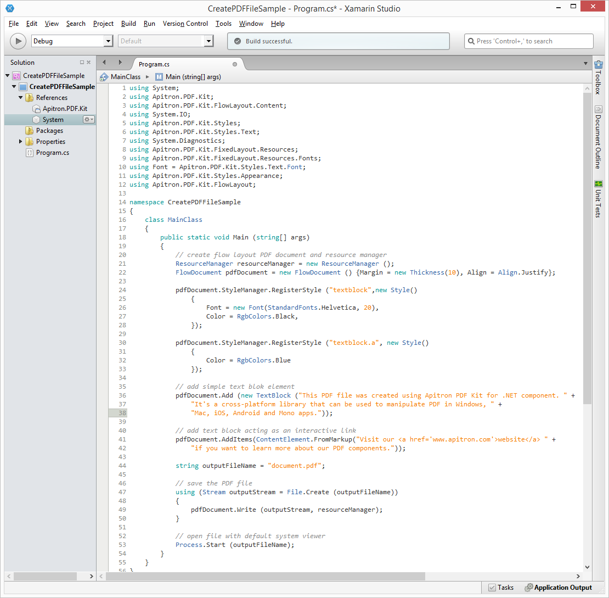Image resolution: width=609 pixels, height=598 pixels.
Task: Click the Solution pad auto-hide icon
Action: 82,63
